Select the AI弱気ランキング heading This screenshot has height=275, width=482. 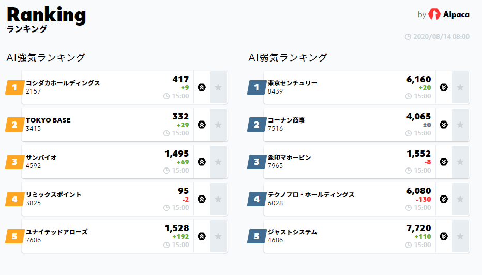point(288,57)
